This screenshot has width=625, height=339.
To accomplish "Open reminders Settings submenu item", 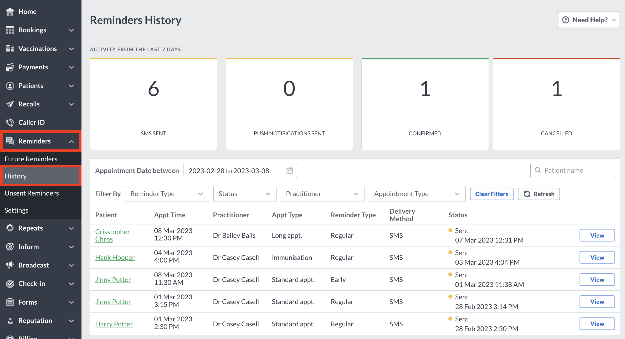I will coord(41,210).
